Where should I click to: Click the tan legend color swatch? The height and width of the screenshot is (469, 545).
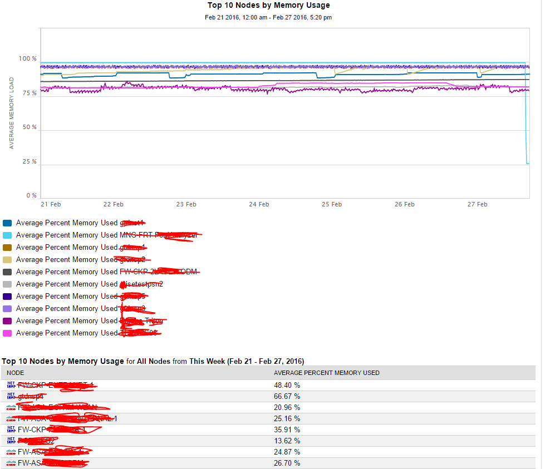point(7,260)
